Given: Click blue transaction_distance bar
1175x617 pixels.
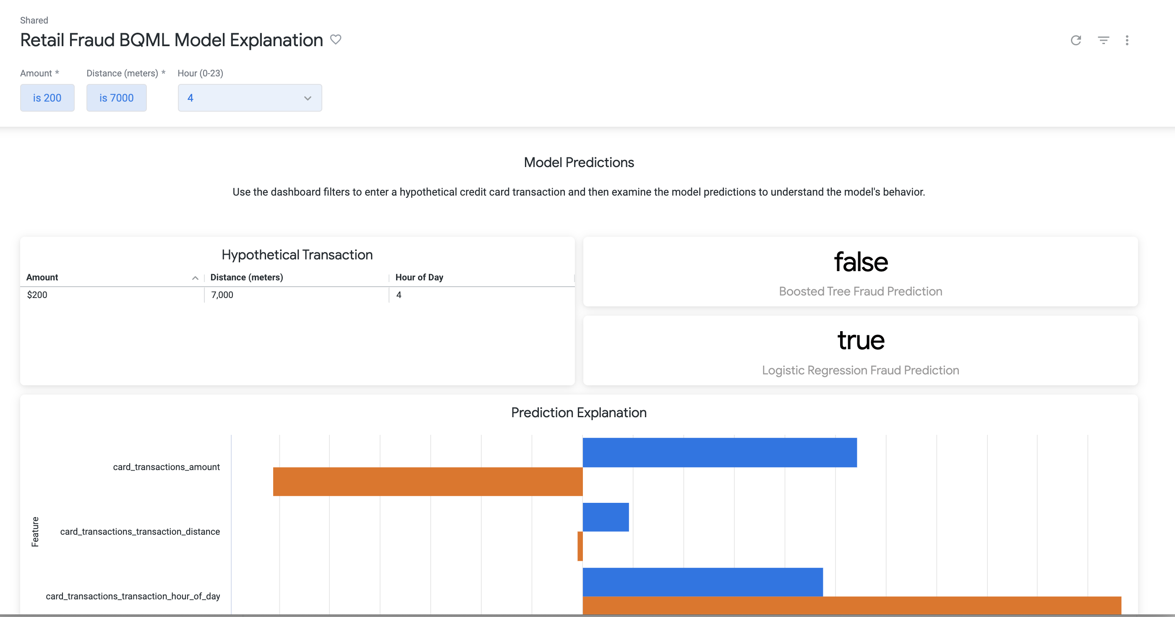Looking at the screenshot, I should 605,517.
